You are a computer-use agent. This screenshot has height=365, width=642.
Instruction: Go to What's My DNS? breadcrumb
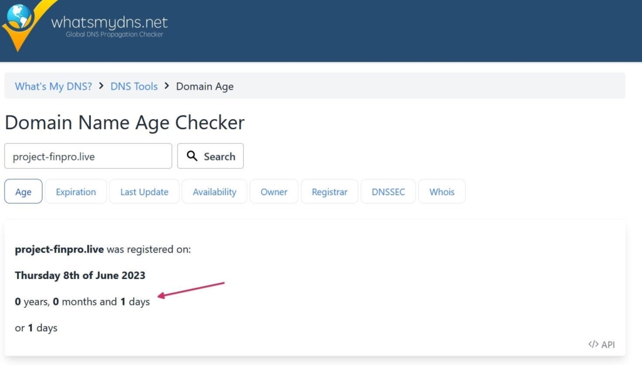tap(53, 87)
